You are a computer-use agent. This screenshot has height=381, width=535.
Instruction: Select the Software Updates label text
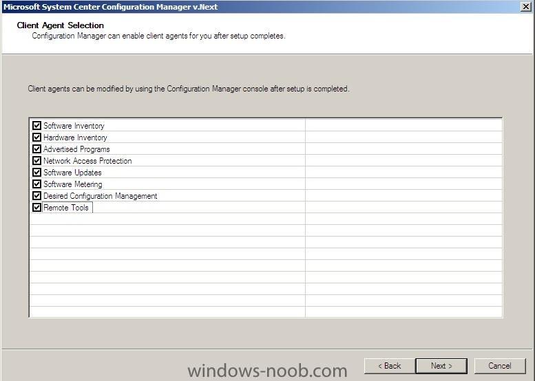(72, 173)
